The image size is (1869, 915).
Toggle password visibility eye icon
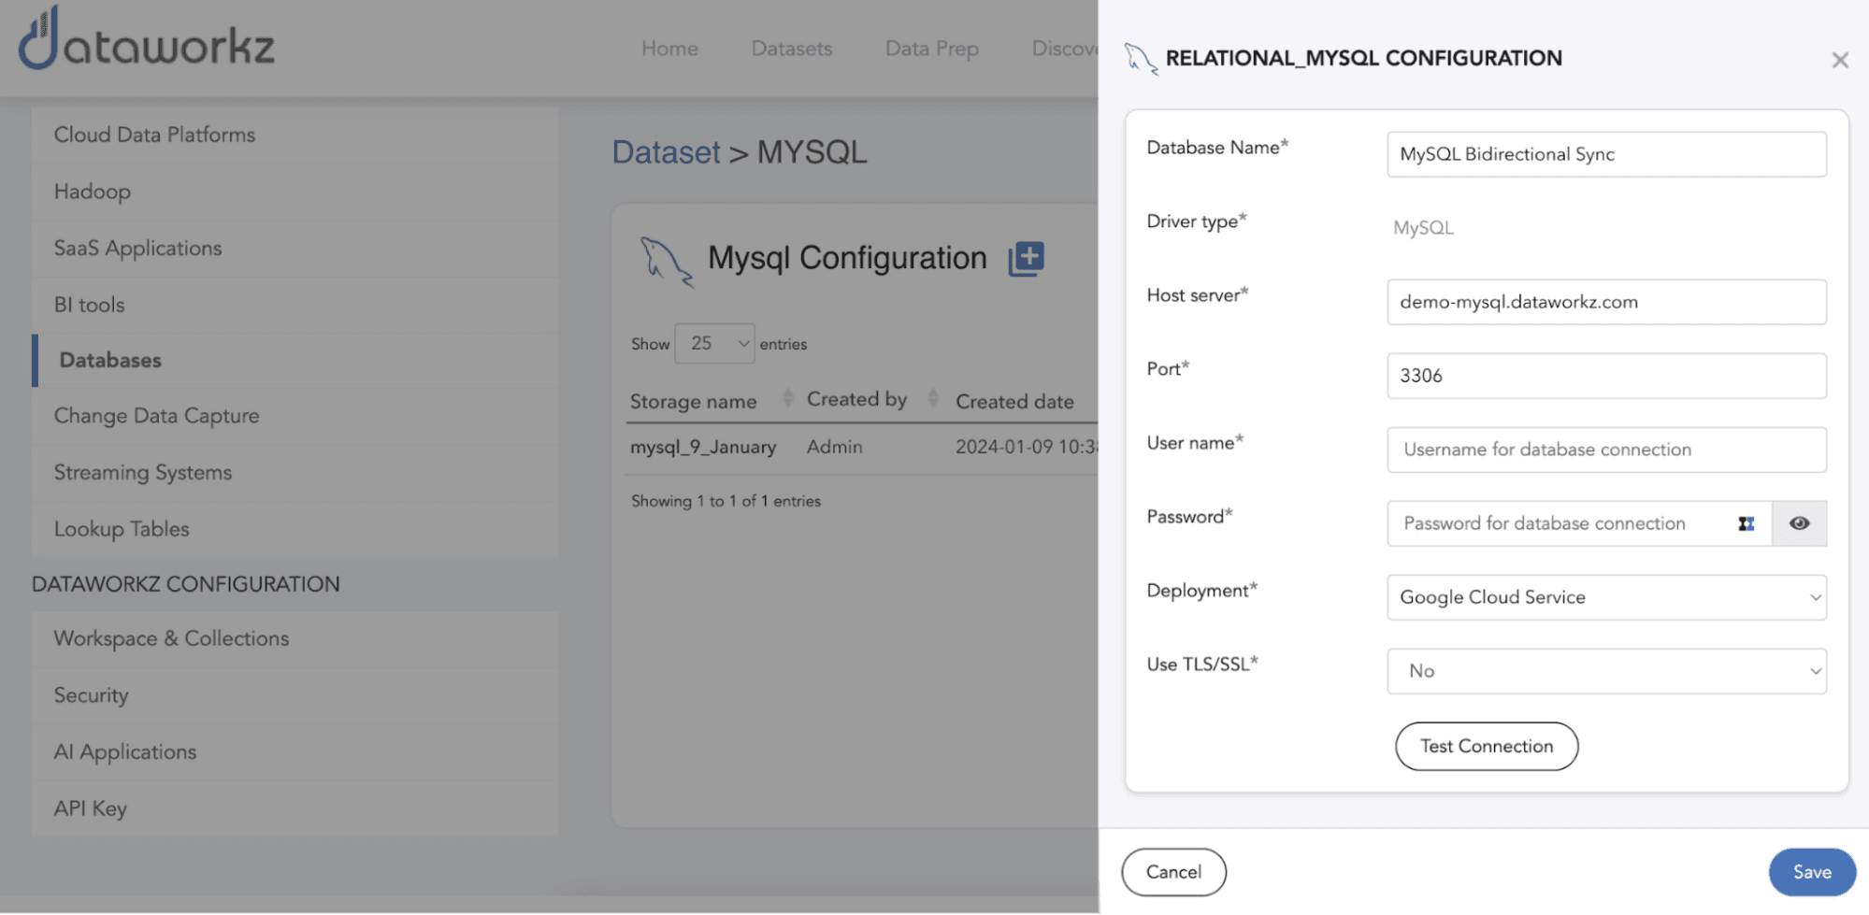[1799, 524]
